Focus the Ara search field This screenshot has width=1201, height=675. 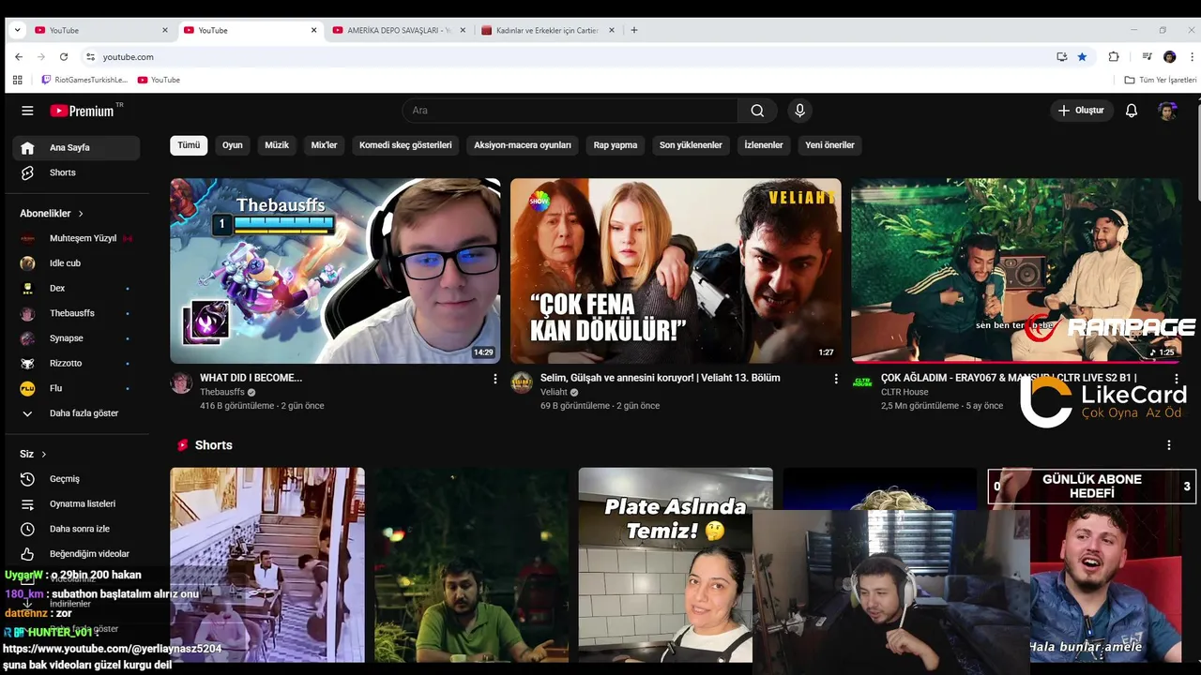point(570,111)
